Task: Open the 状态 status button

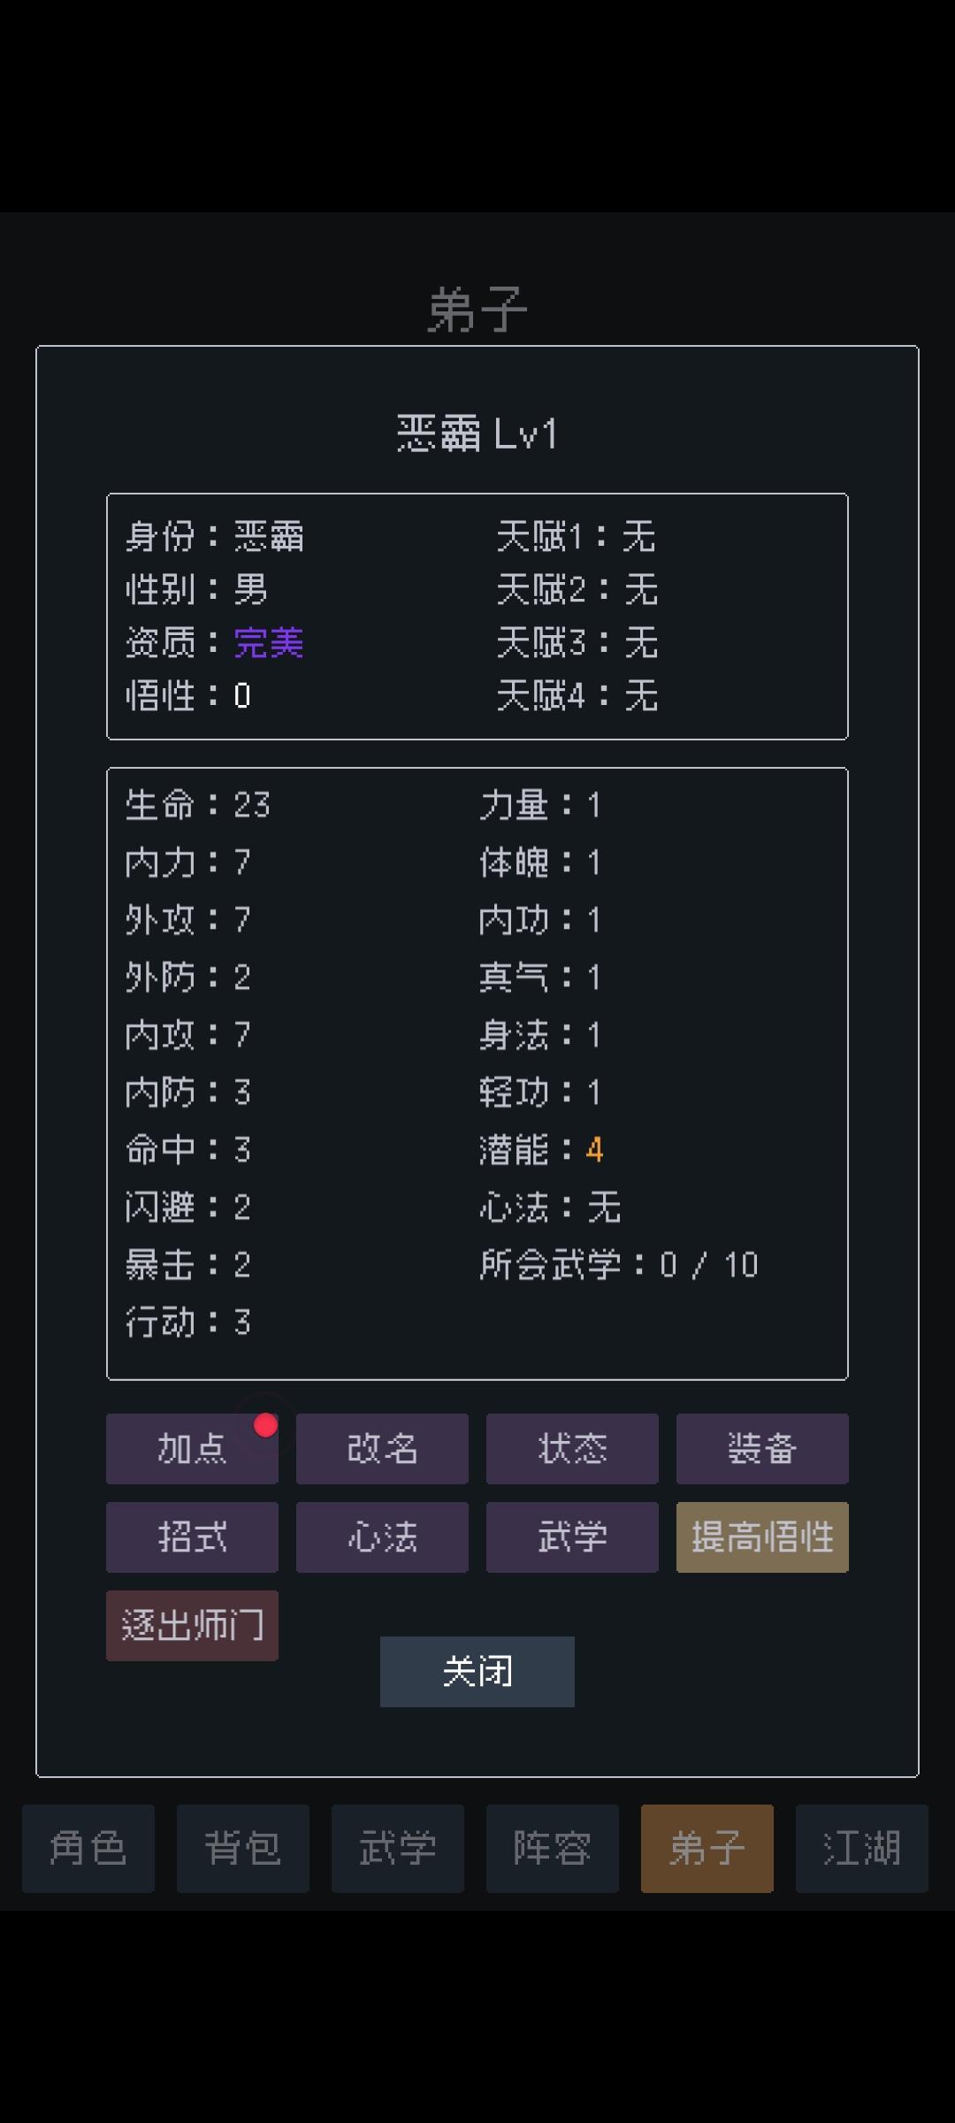Action: coord(572,1448)
